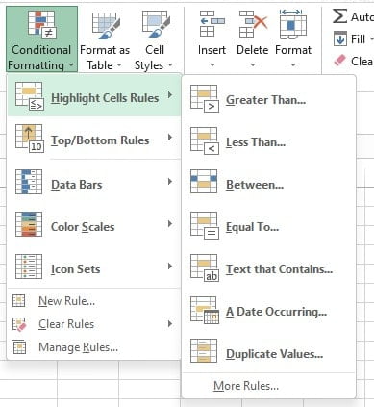The image size is (374, 407).
Task: Click the Highlight Cells Rules icon
Action: coord(29,96)
